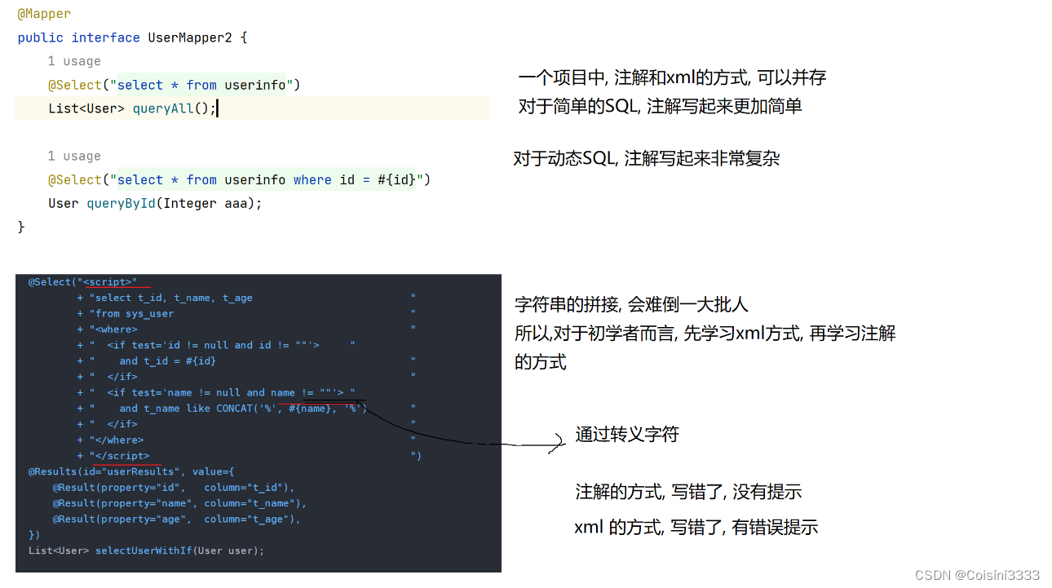Click the 'User queryById(Integer aaa);' line

(x=155, y=203)
